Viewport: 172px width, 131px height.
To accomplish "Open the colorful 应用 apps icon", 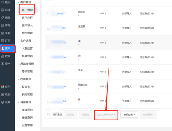I will (x=2, y=87).
